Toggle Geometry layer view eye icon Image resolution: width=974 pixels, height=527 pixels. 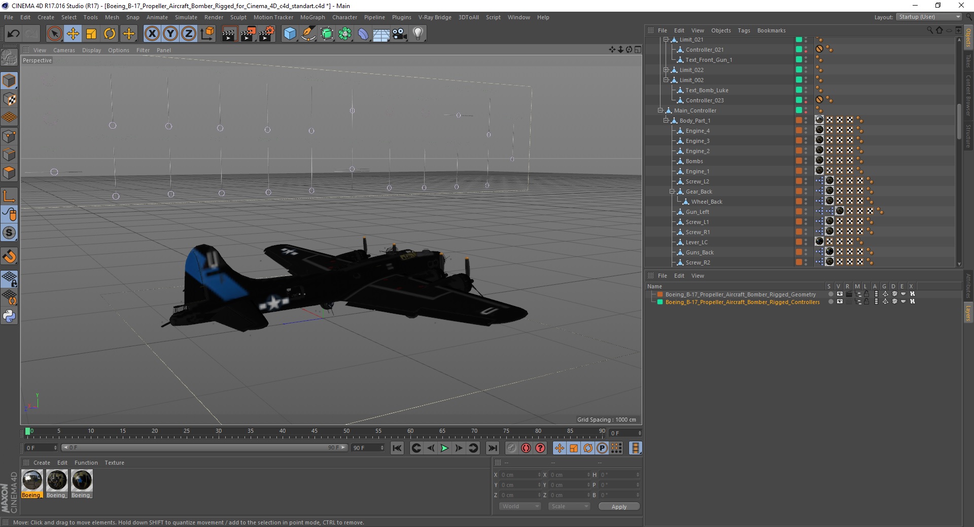[x=840, y=294]
